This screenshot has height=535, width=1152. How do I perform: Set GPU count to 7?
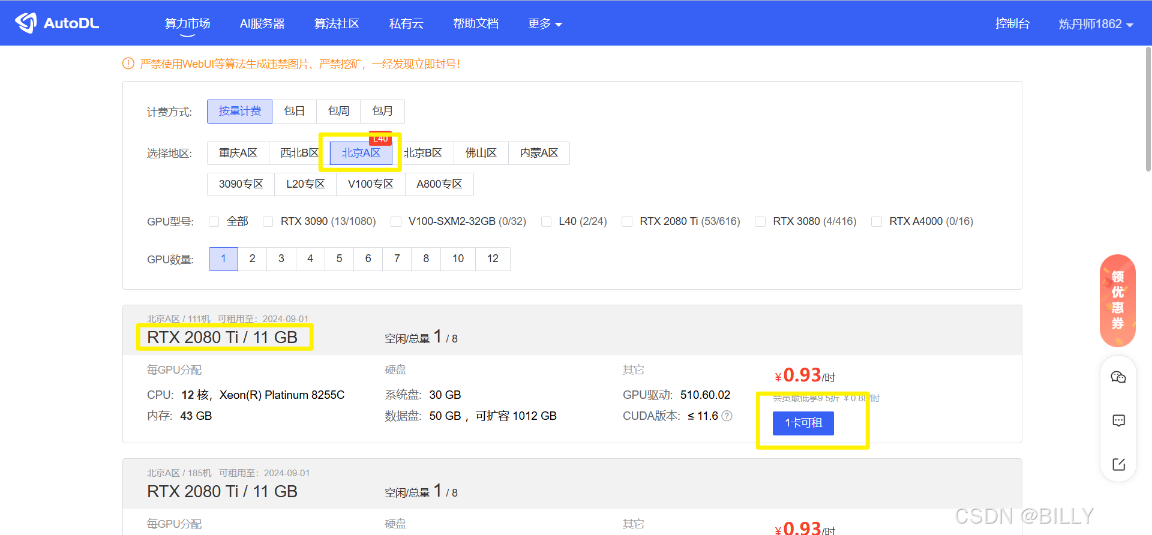pyautogui.click(x=397, y=259)
